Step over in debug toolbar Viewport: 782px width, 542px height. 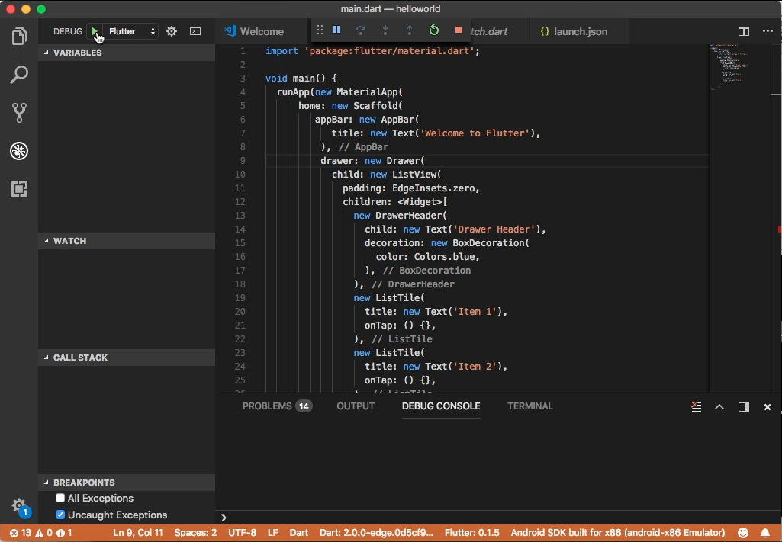361,30
